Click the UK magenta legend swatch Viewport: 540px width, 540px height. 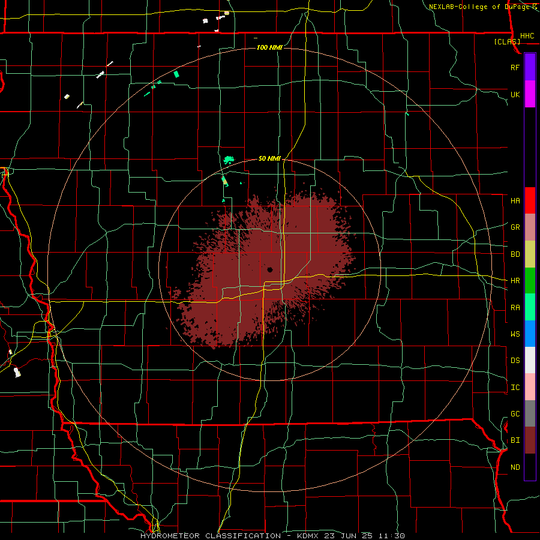(x=530, y=94)
